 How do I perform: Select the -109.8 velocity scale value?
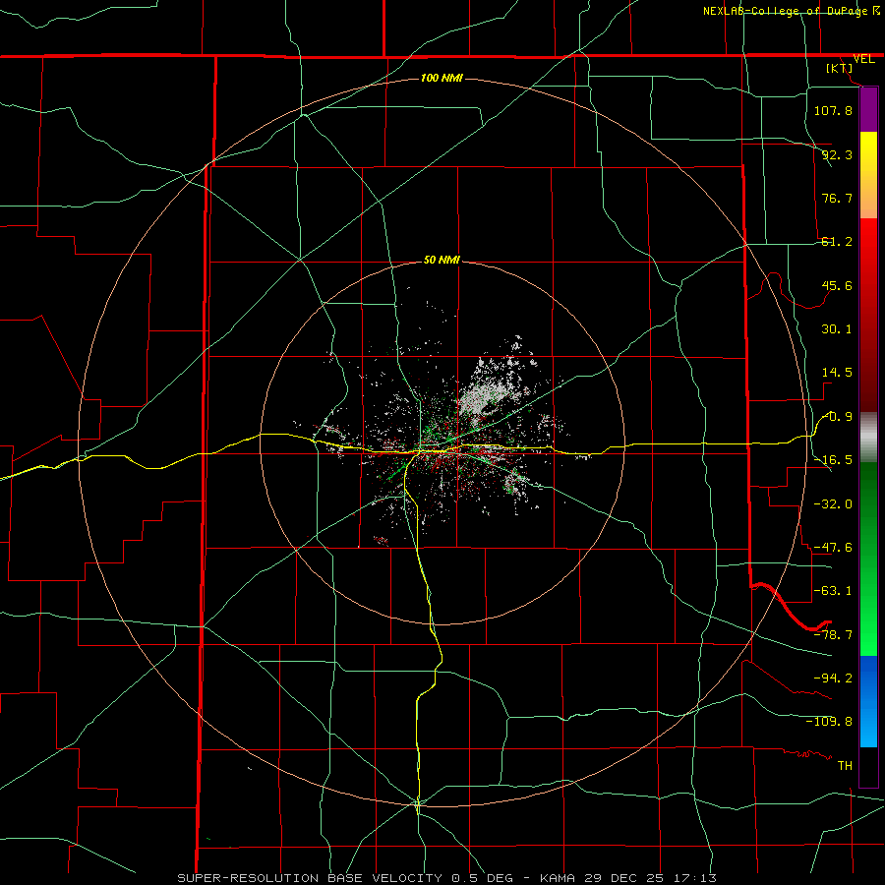(x=829, y=722)
